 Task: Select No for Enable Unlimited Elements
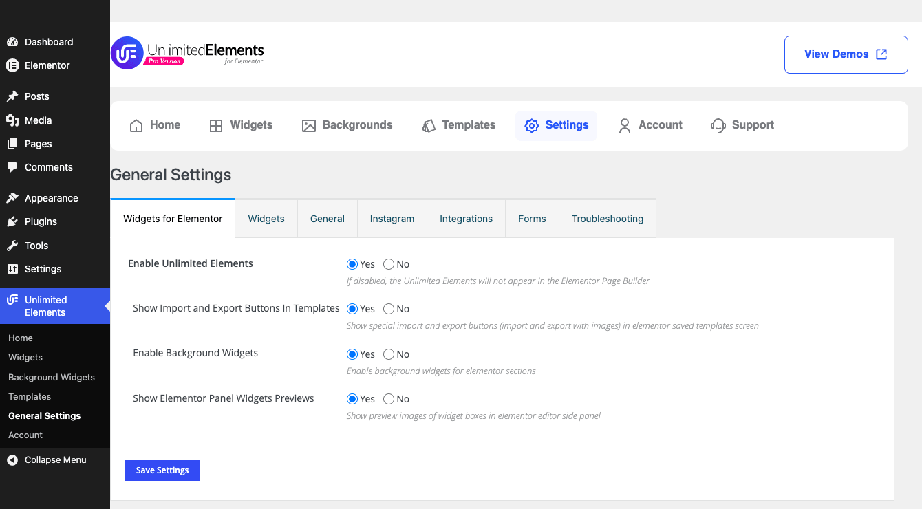tap(389, 264)
